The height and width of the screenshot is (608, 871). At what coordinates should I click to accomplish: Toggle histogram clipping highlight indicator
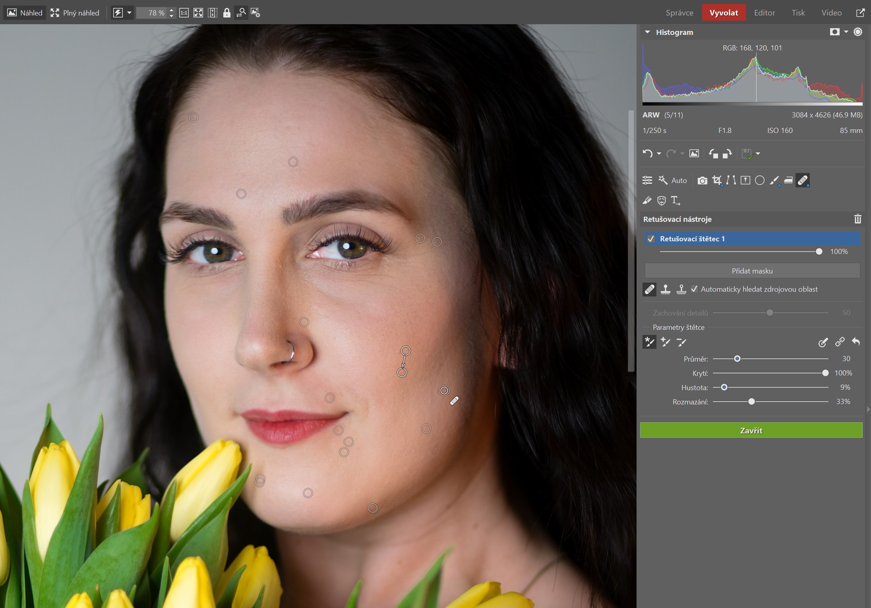(858, 32)
